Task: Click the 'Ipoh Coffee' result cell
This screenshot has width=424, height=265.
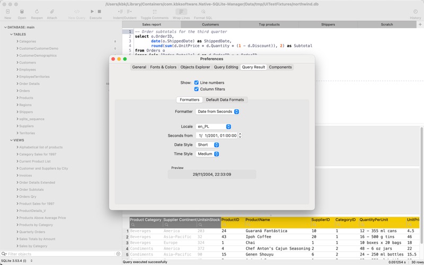Action: coord(278,236)
